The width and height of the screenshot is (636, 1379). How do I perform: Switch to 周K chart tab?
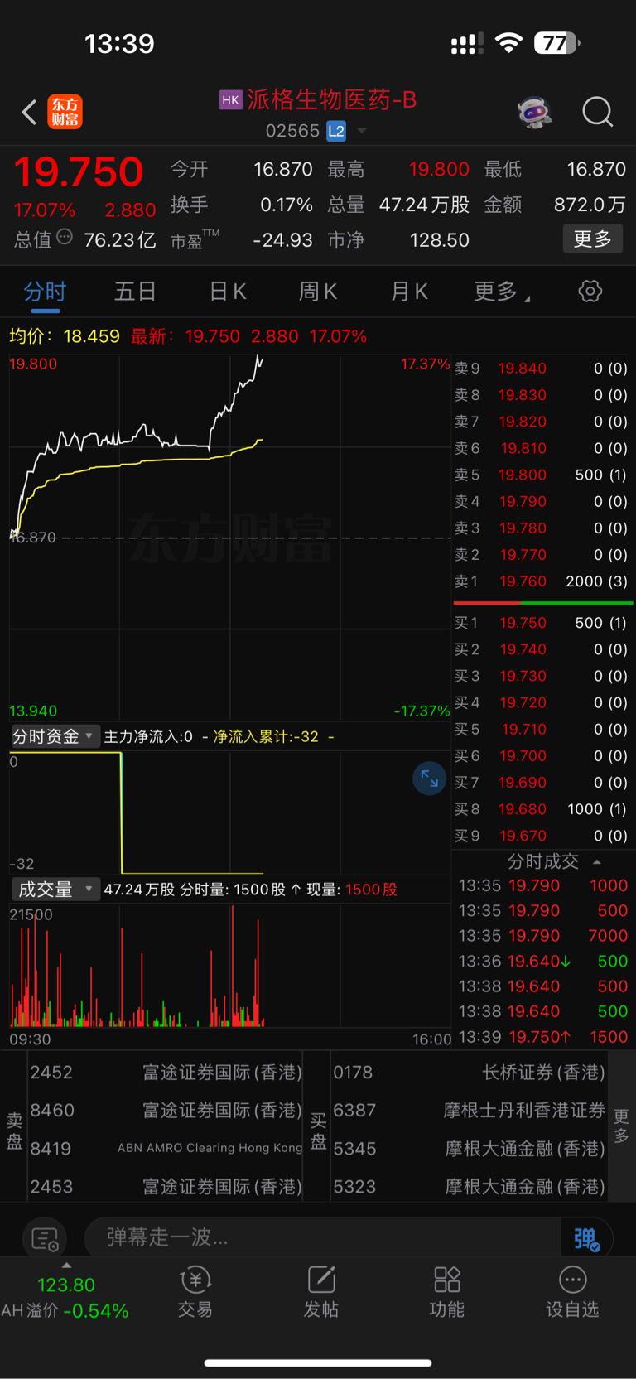coord(317,292)
